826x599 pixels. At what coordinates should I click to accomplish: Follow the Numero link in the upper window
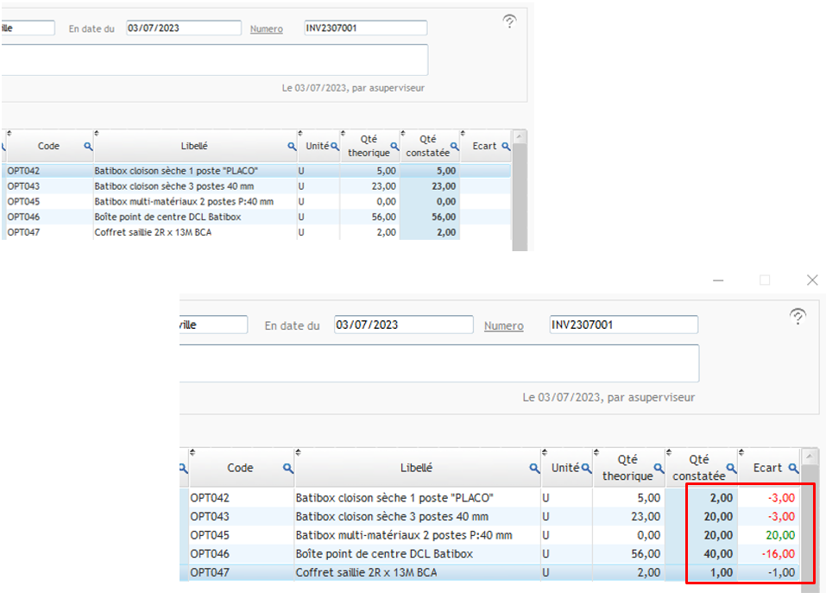266,28
